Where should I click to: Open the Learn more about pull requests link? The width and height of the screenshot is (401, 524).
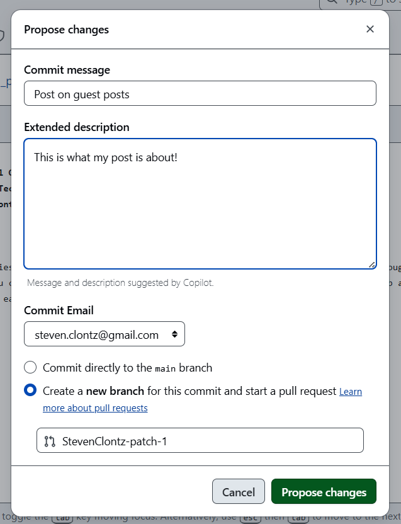[95, 408]
